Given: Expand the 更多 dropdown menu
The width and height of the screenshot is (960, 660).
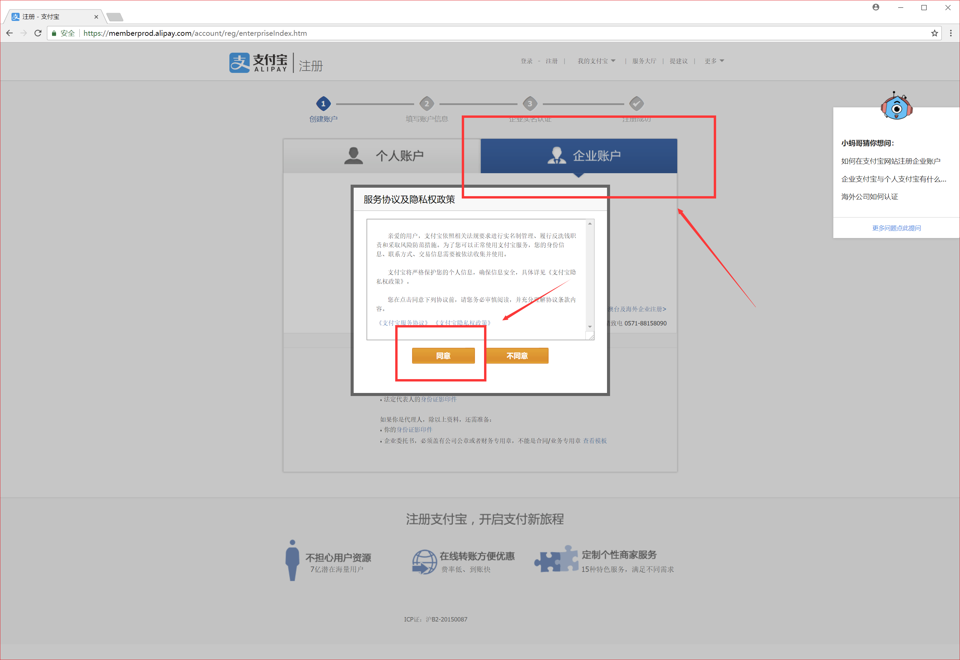Looking at the screenshot, I should click(714, 61).
